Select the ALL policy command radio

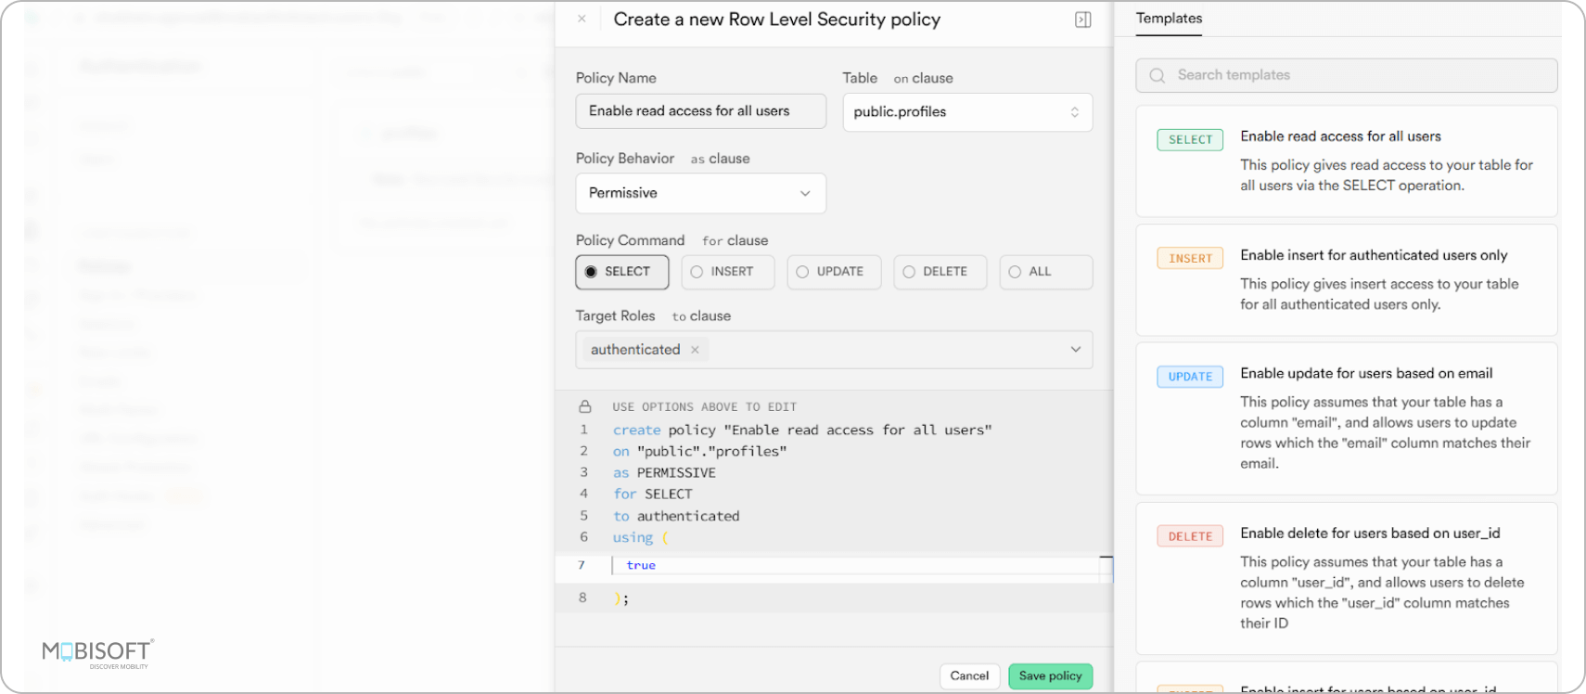click(1045, 272)
